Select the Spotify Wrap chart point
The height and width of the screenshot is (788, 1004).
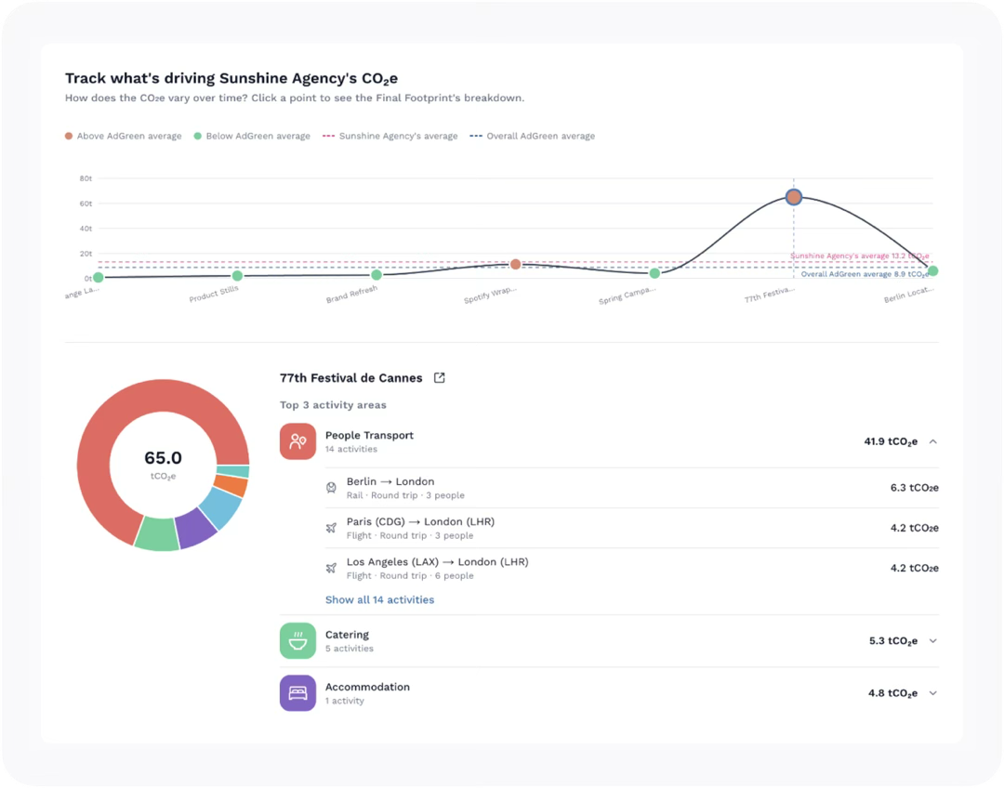pos(515,264)
